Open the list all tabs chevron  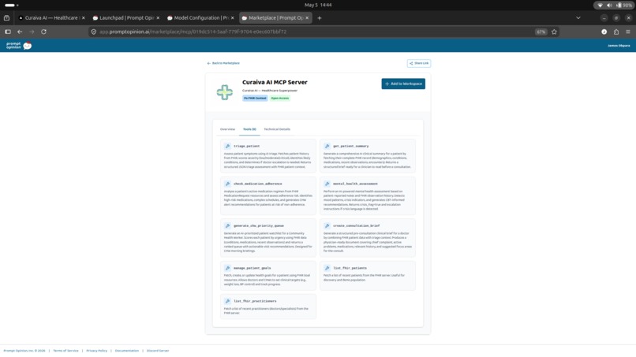(x=578, y=18)
